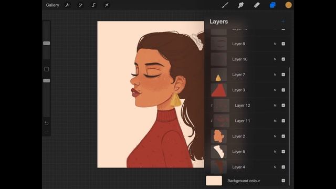Click the Layer 11 name text
336x189 pixels.
(243, 121)
